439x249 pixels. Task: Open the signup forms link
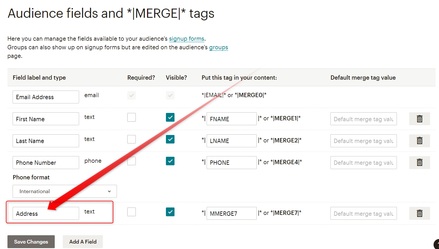(187, 39)
